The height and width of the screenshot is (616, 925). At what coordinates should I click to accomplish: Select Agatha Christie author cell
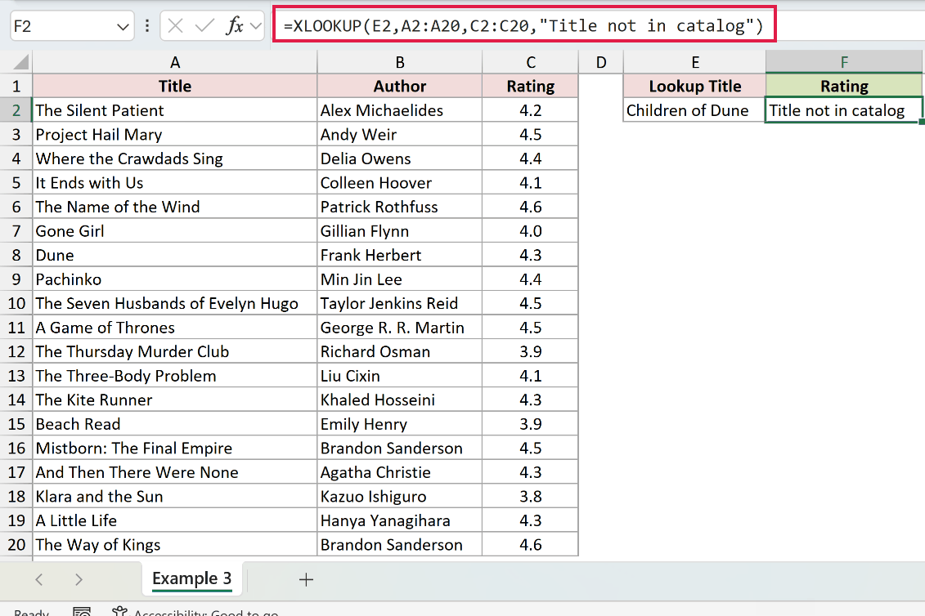click(x=399, y=472)
